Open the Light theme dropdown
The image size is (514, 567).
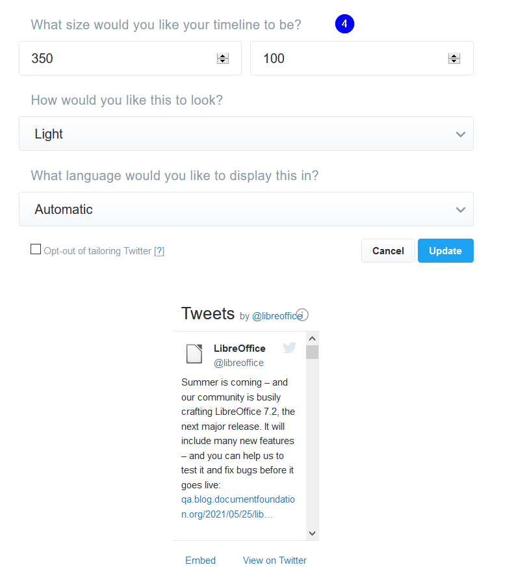(246, 134)
